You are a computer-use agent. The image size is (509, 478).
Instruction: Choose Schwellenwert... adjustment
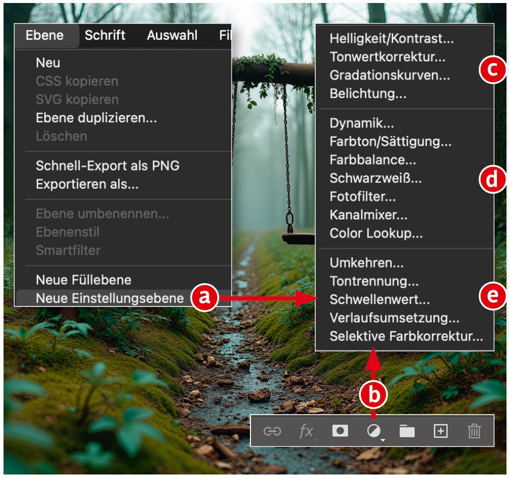(380, 299)
